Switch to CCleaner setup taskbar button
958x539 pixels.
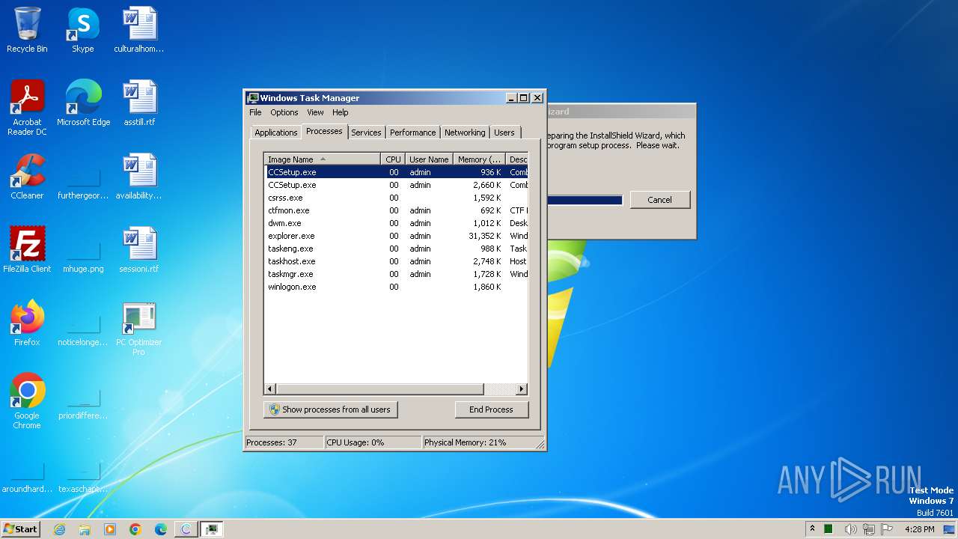(186, 529)
